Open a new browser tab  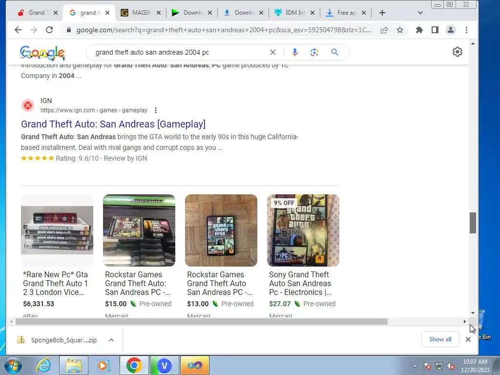click(382, 13)
